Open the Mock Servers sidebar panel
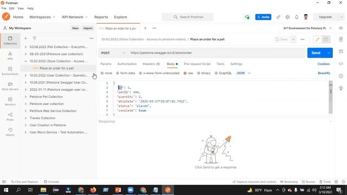 10,86
